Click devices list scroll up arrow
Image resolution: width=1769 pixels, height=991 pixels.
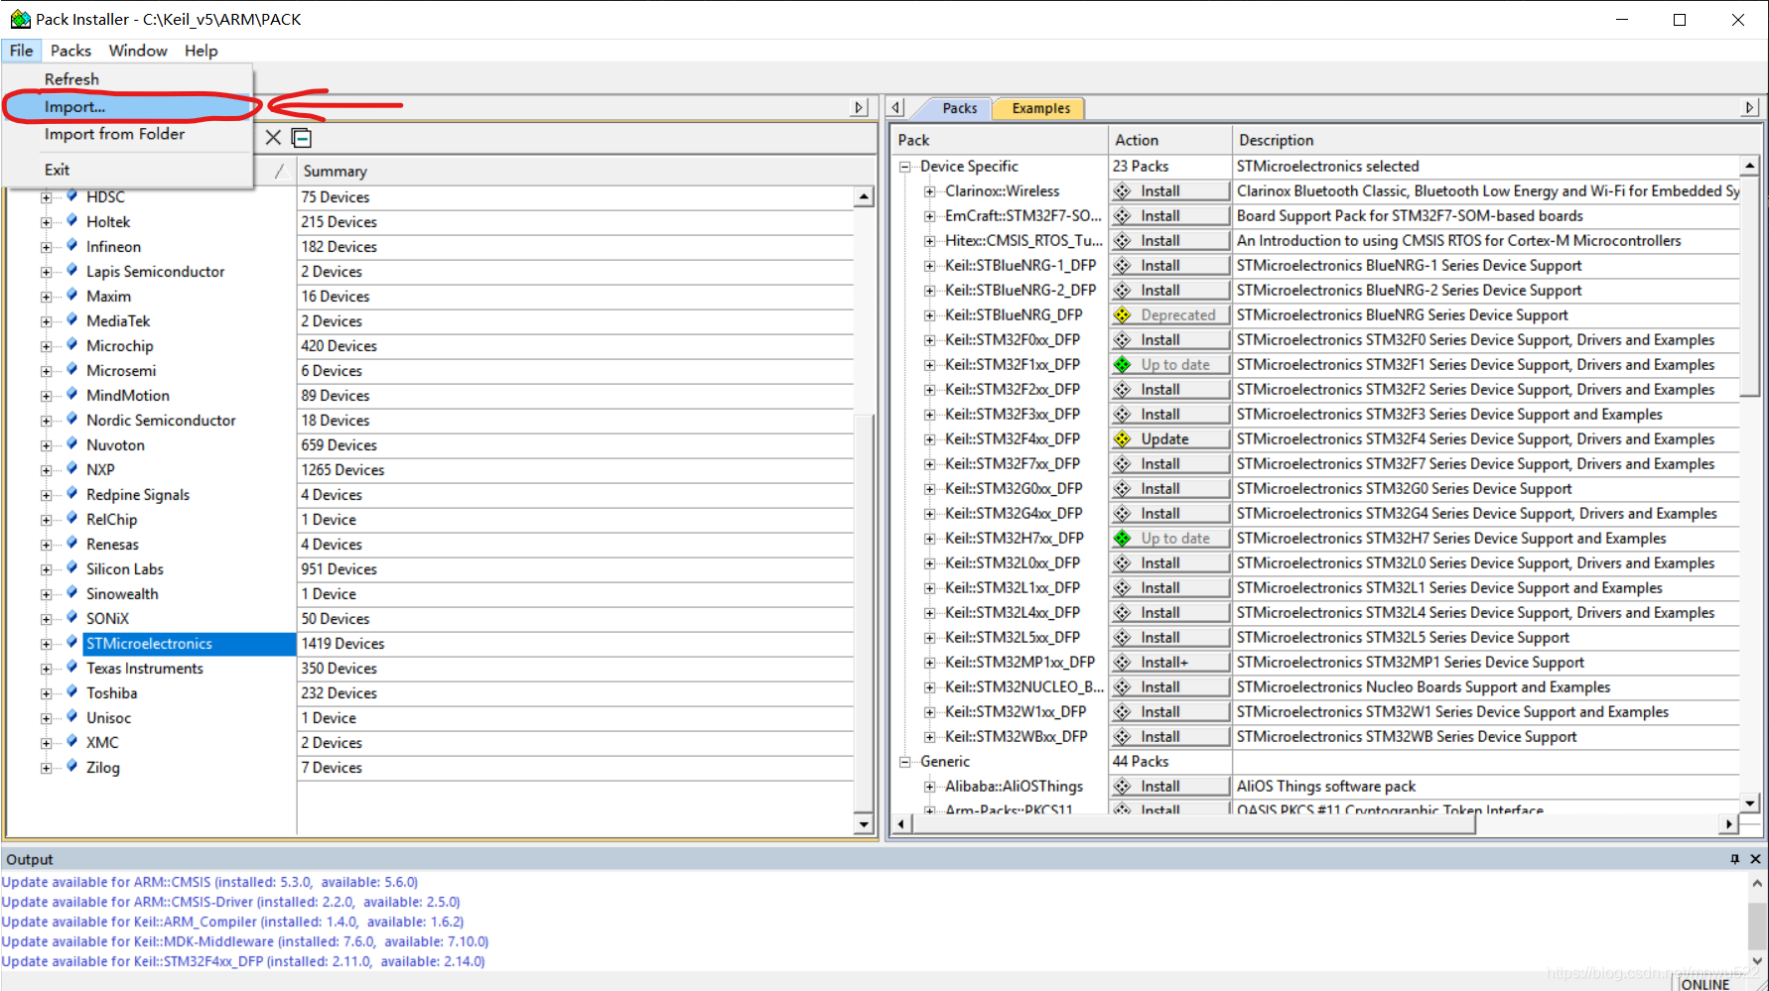864,197
